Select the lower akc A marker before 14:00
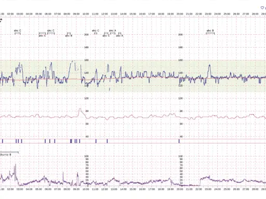266x199 pixels. point(119,35)
